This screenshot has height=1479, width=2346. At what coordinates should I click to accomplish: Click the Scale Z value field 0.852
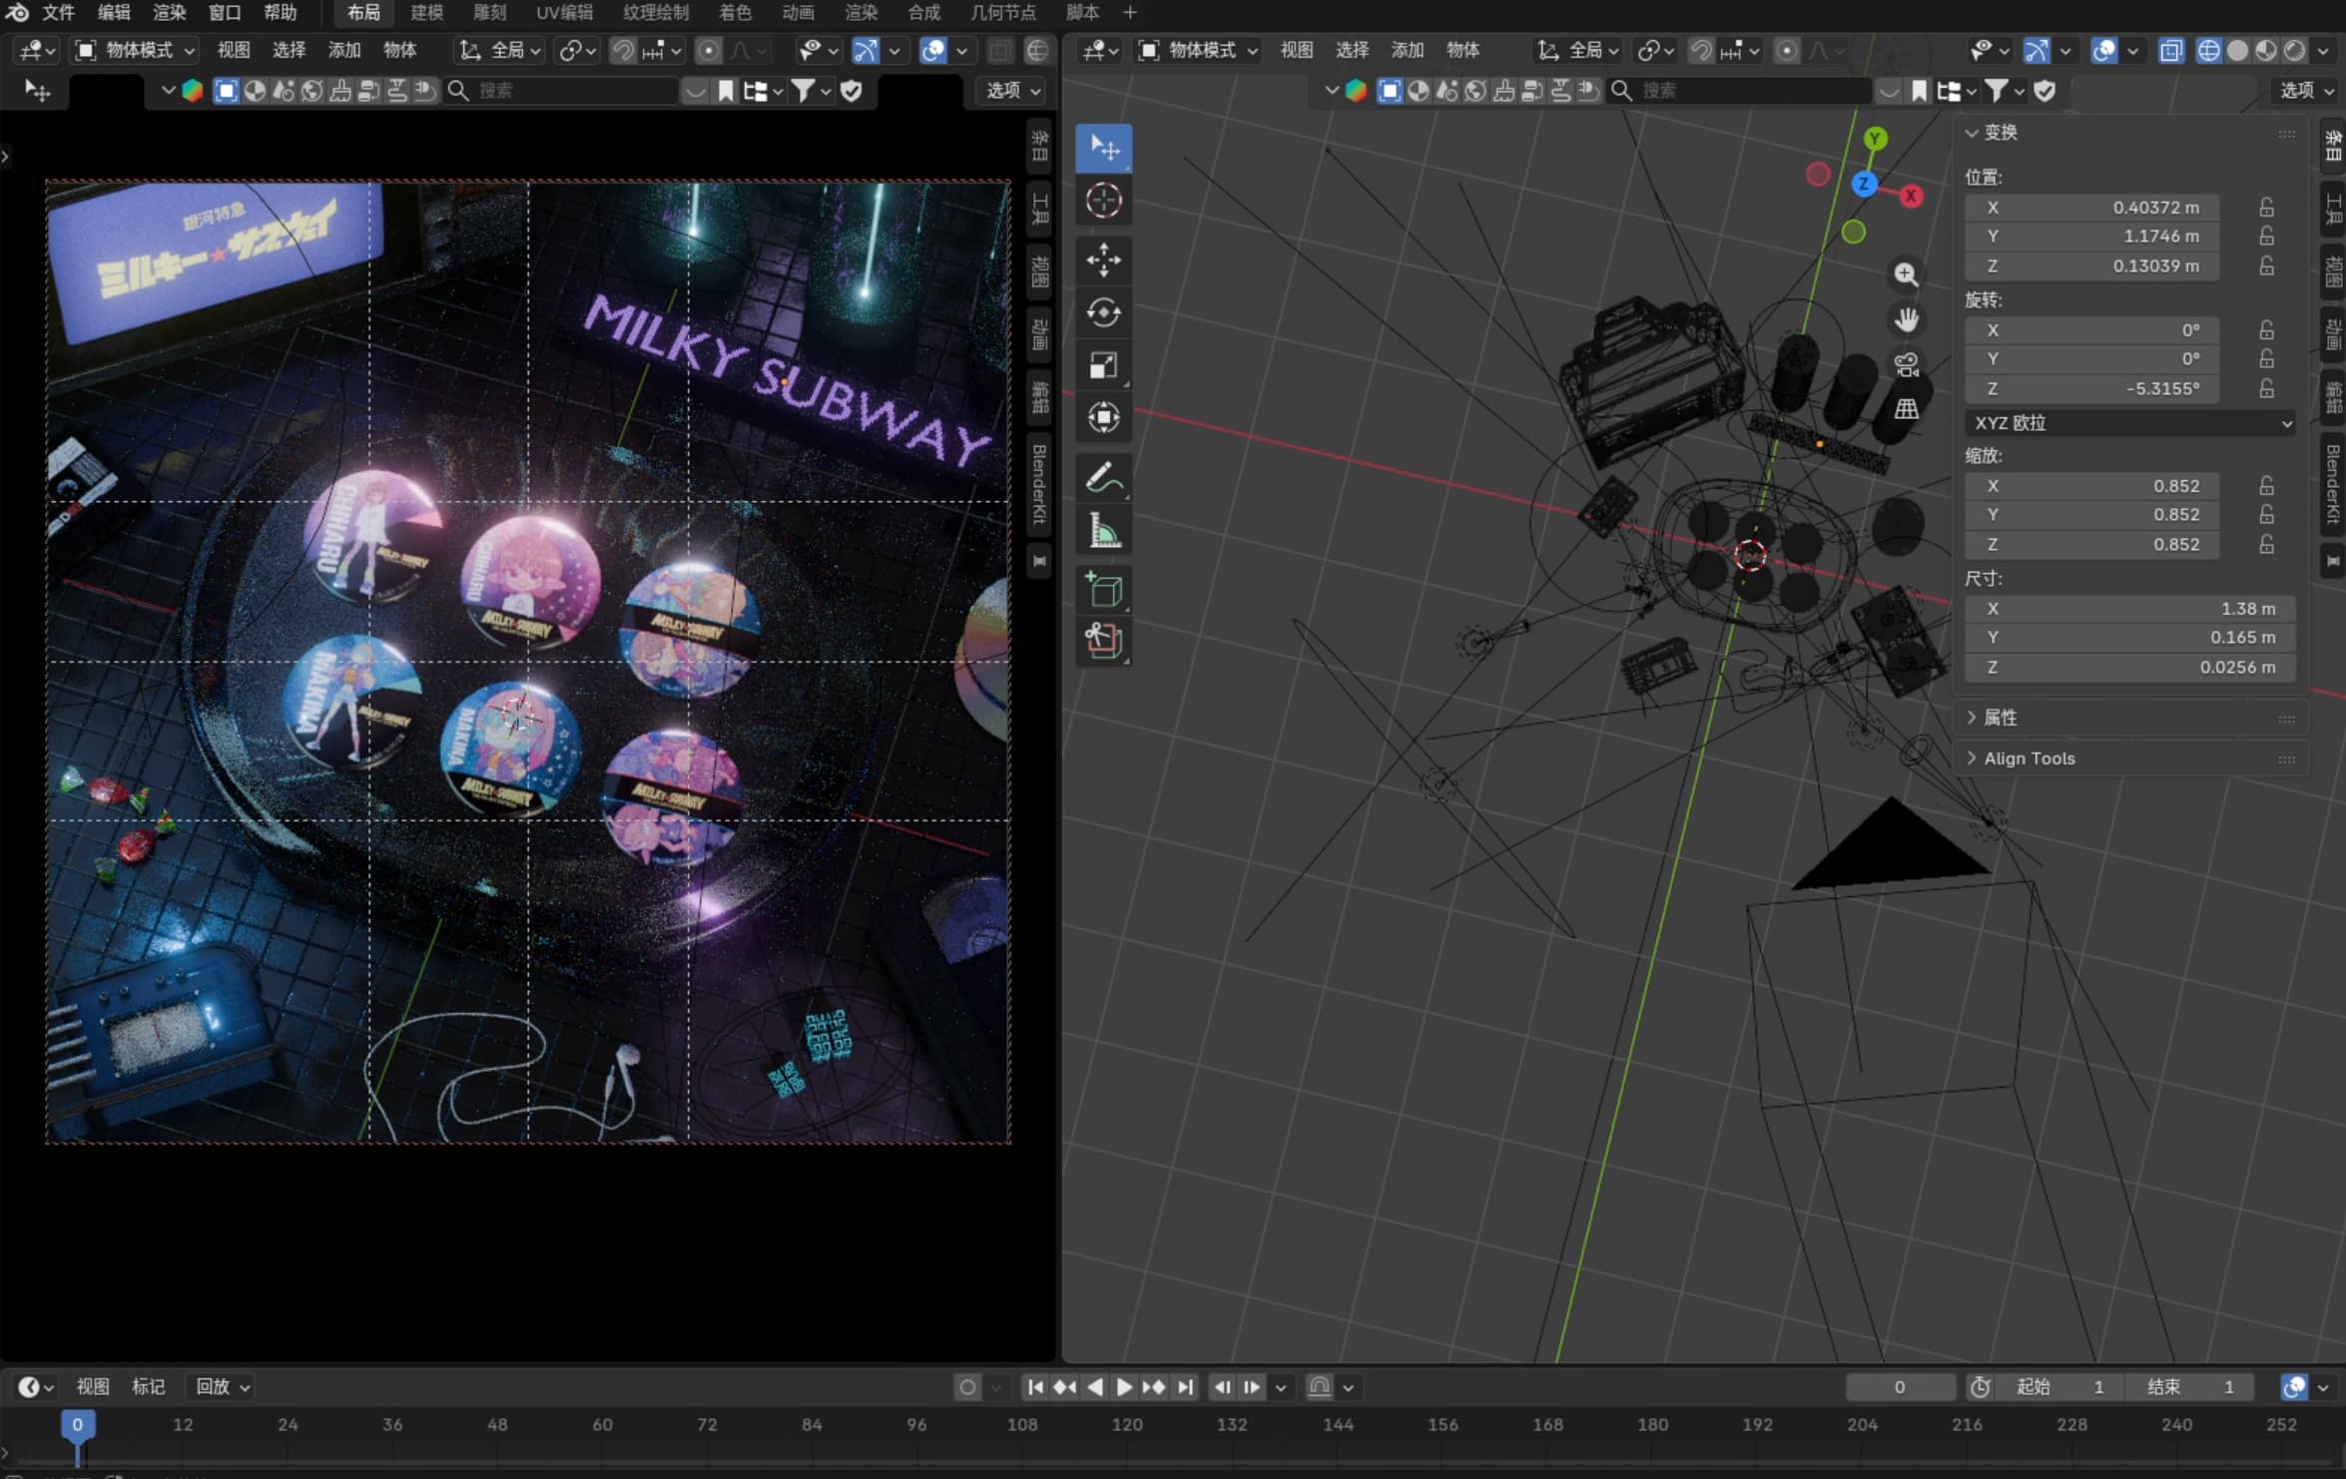(x=2092, y=544)
